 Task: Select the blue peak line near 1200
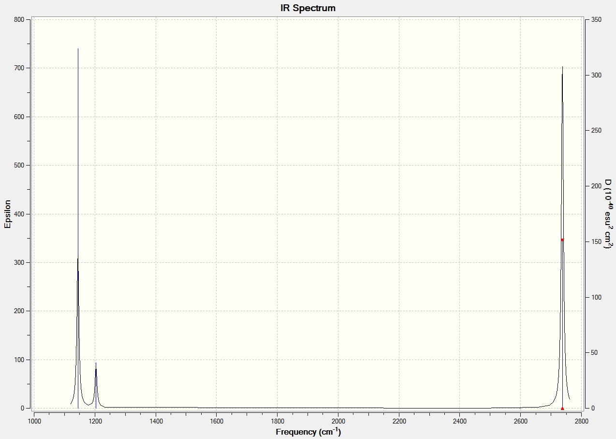[x=96, y=385]
